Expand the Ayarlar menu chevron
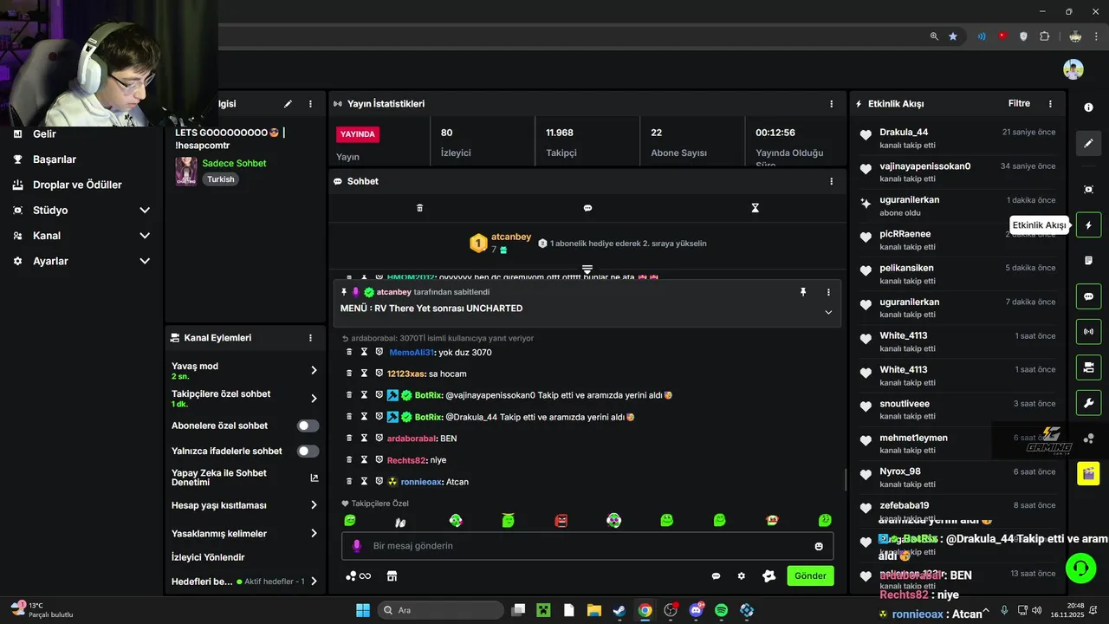 145,261
